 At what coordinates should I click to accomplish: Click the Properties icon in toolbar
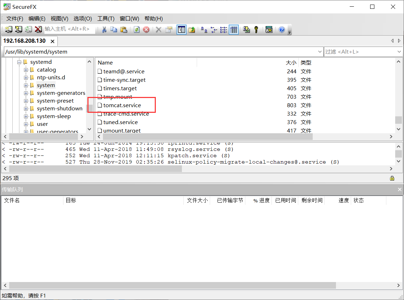coord(169,30)
